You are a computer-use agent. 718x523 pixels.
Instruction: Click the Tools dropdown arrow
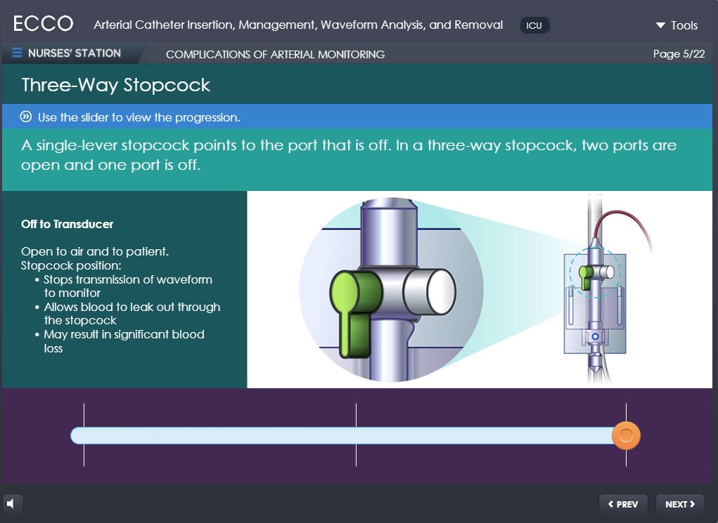click(660, 25)
